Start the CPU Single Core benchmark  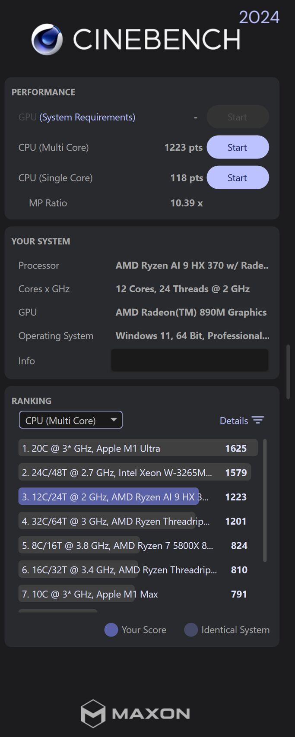point(238,177)
